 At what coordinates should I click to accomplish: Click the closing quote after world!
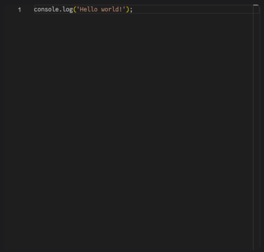124,9
